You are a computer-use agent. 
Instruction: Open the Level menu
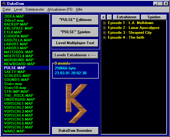[x=18, y=9]
